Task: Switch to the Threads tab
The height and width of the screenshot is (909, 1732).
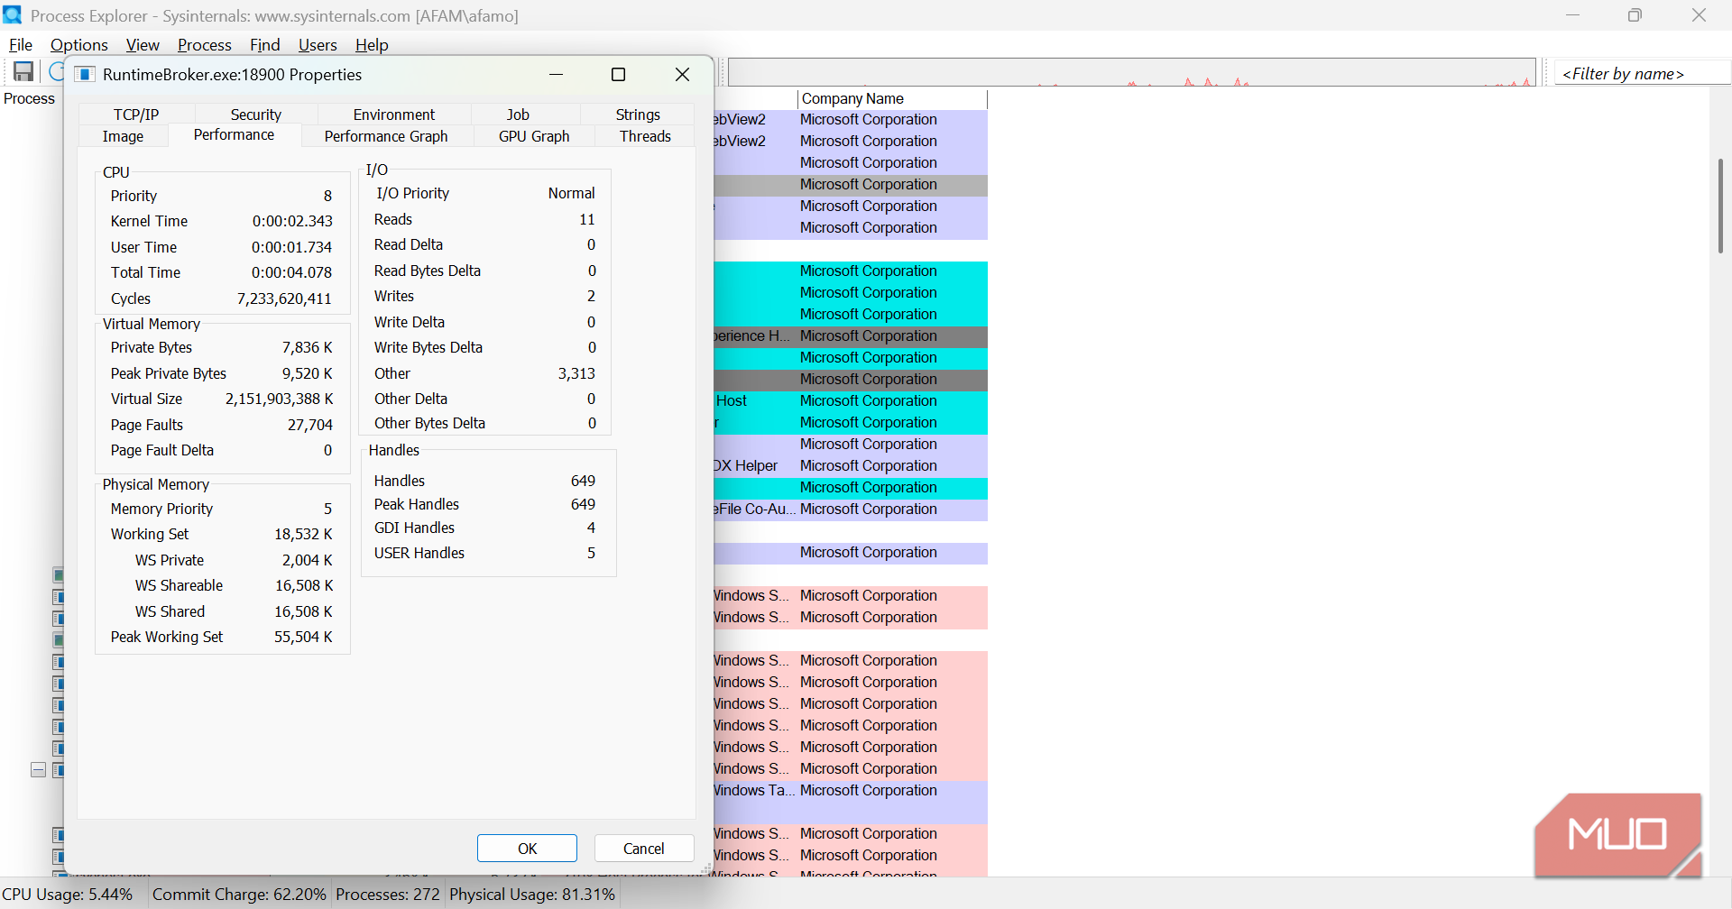Action: (x=645, y=136)
